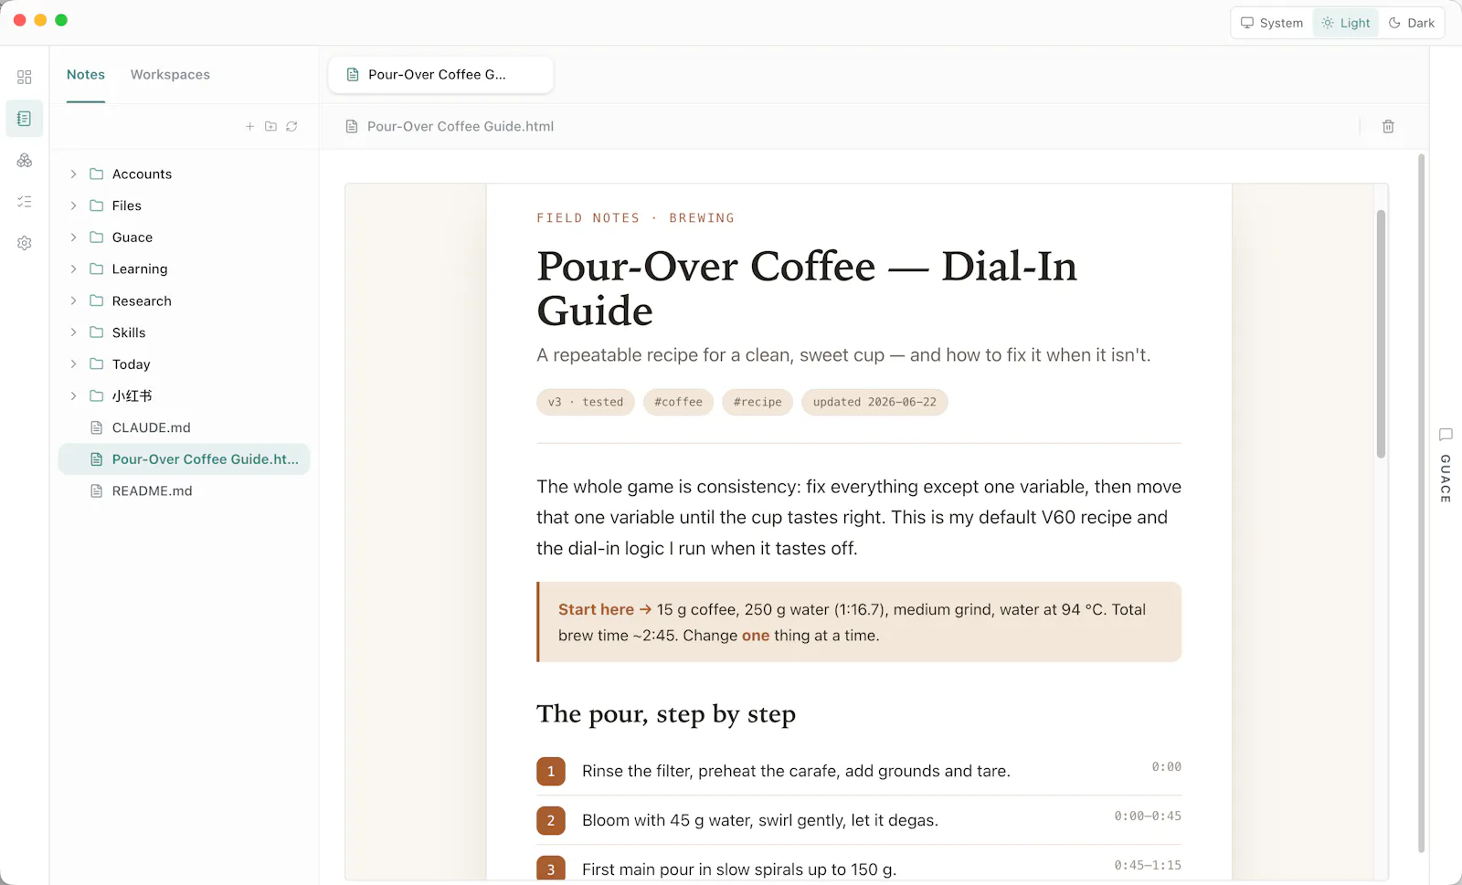Expand the Skills folder chevron
This screenshot has height=885, width=1462.
(x=73, y=332)
